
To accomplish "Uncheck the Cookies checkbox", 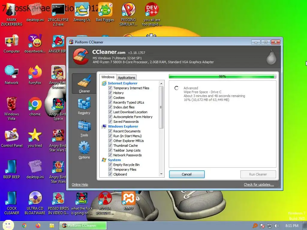I will click(x=110, y=98).
